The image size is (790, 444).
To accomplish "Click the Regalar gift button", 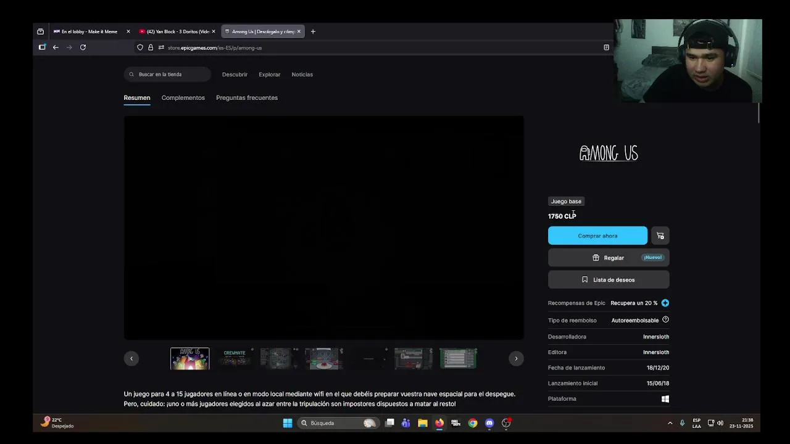I will (x=609, y=258).
